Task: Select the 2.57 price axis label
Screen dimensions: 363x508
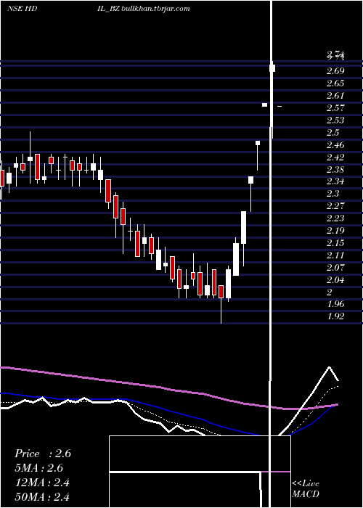Action: point(335,108)
